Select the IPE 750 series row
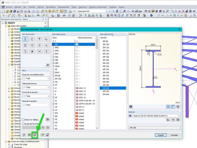The width and height of the screenshot is (197, 148). tap(74, 79)
